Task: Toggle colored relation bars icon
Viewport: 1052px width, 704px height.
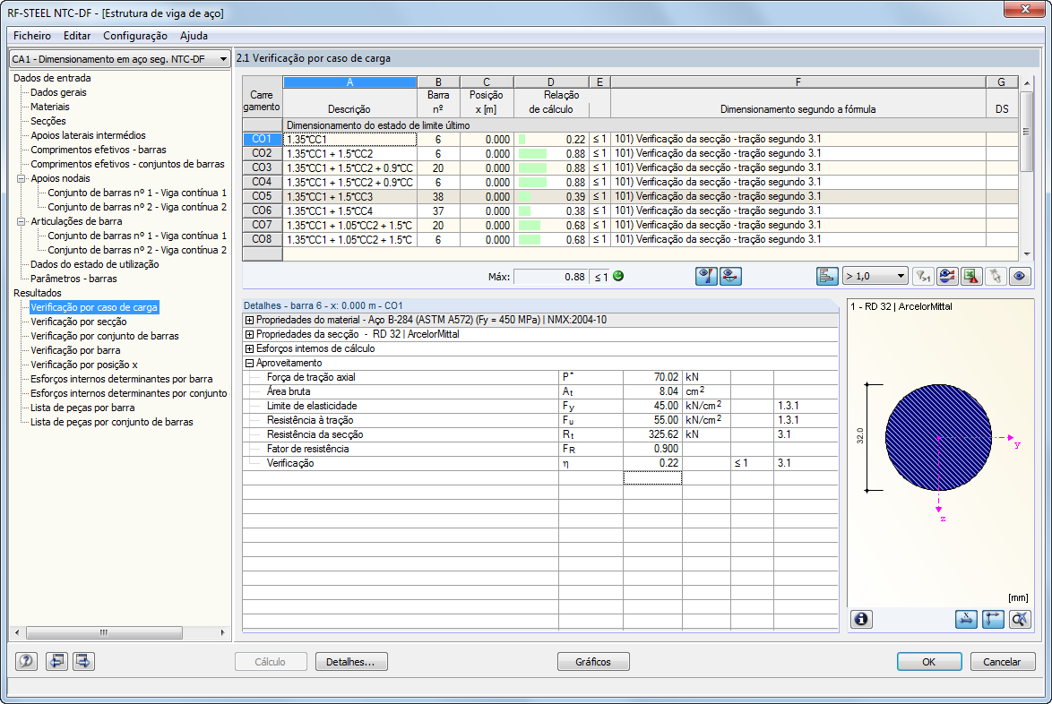Action: [x=827, y=276]
